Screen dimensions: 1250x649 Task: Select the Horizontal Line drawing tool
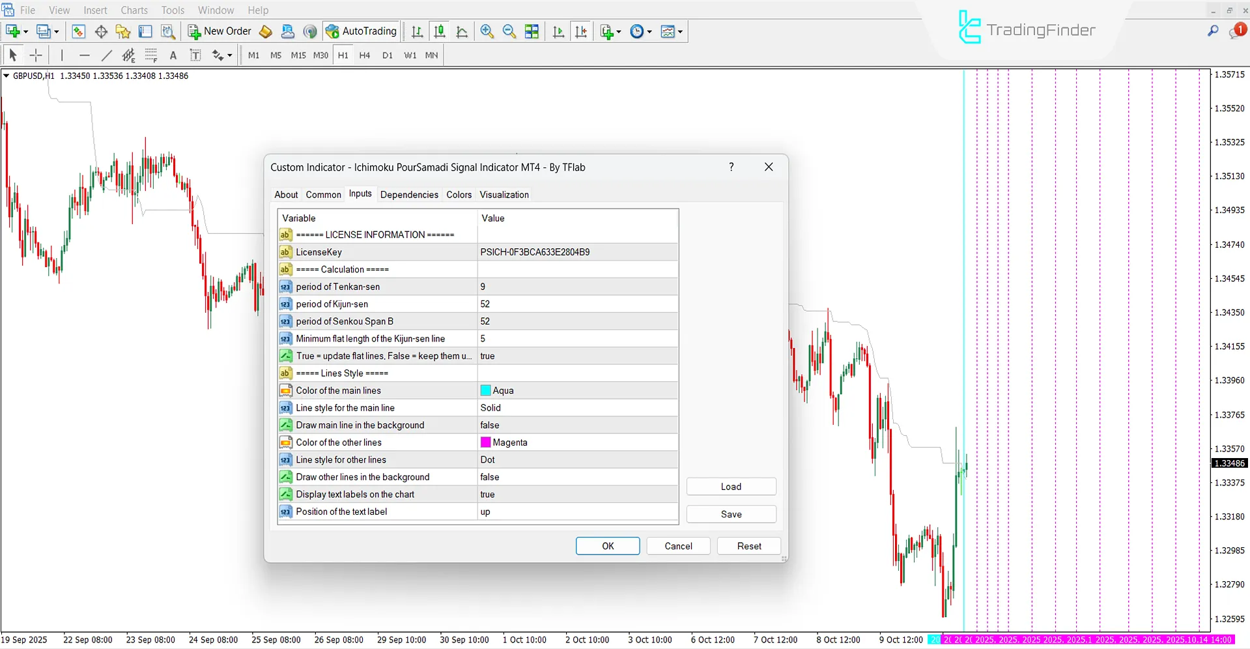click(84, 55)
